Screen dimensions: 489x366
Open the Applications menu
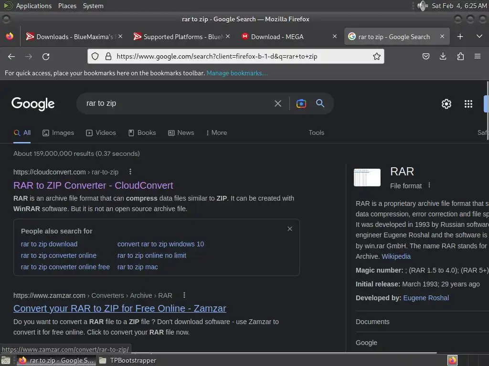(34, 6)
